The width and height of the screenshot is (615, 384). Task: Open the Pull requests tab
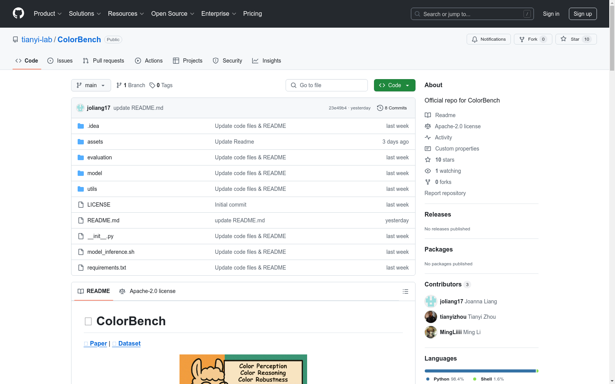[103, 61]
